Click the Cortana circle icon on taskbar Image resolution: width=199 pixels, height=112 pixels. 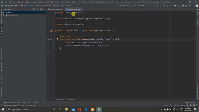[54, 109]
